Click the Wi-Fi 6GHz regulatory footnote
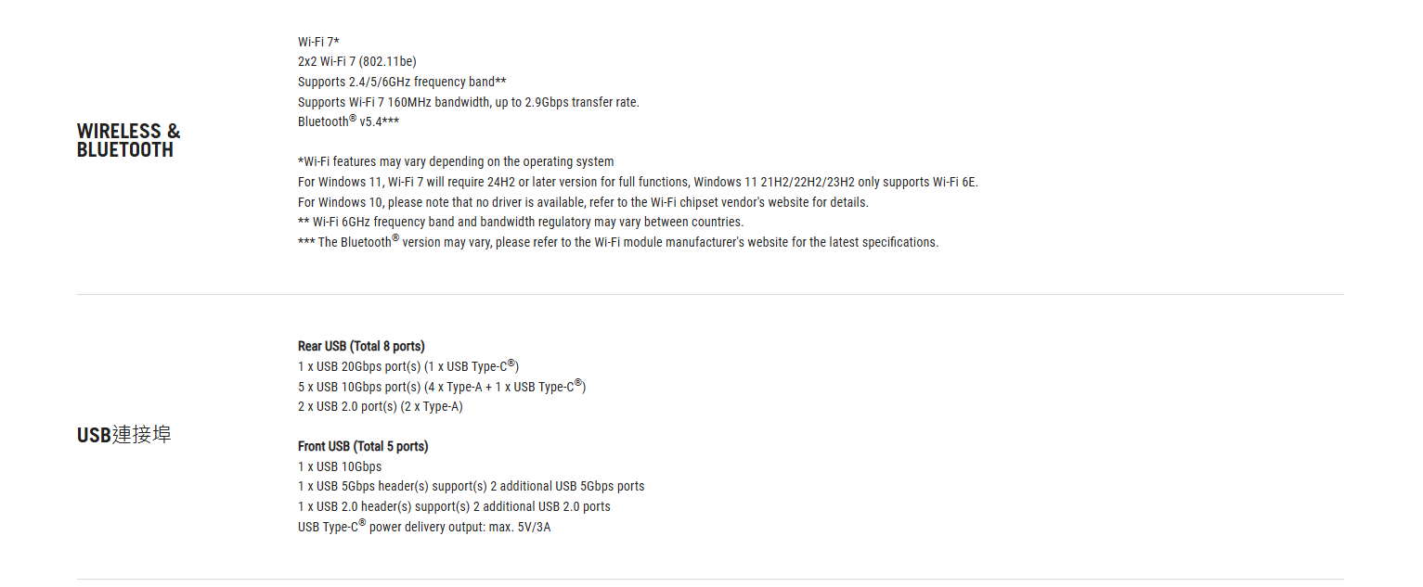Viewport: 1423px width, 587px height. point(521,223)
